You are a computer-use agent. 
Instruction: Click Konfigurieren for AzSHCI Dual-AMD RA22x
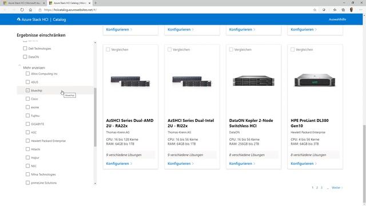tap(119, 164)
